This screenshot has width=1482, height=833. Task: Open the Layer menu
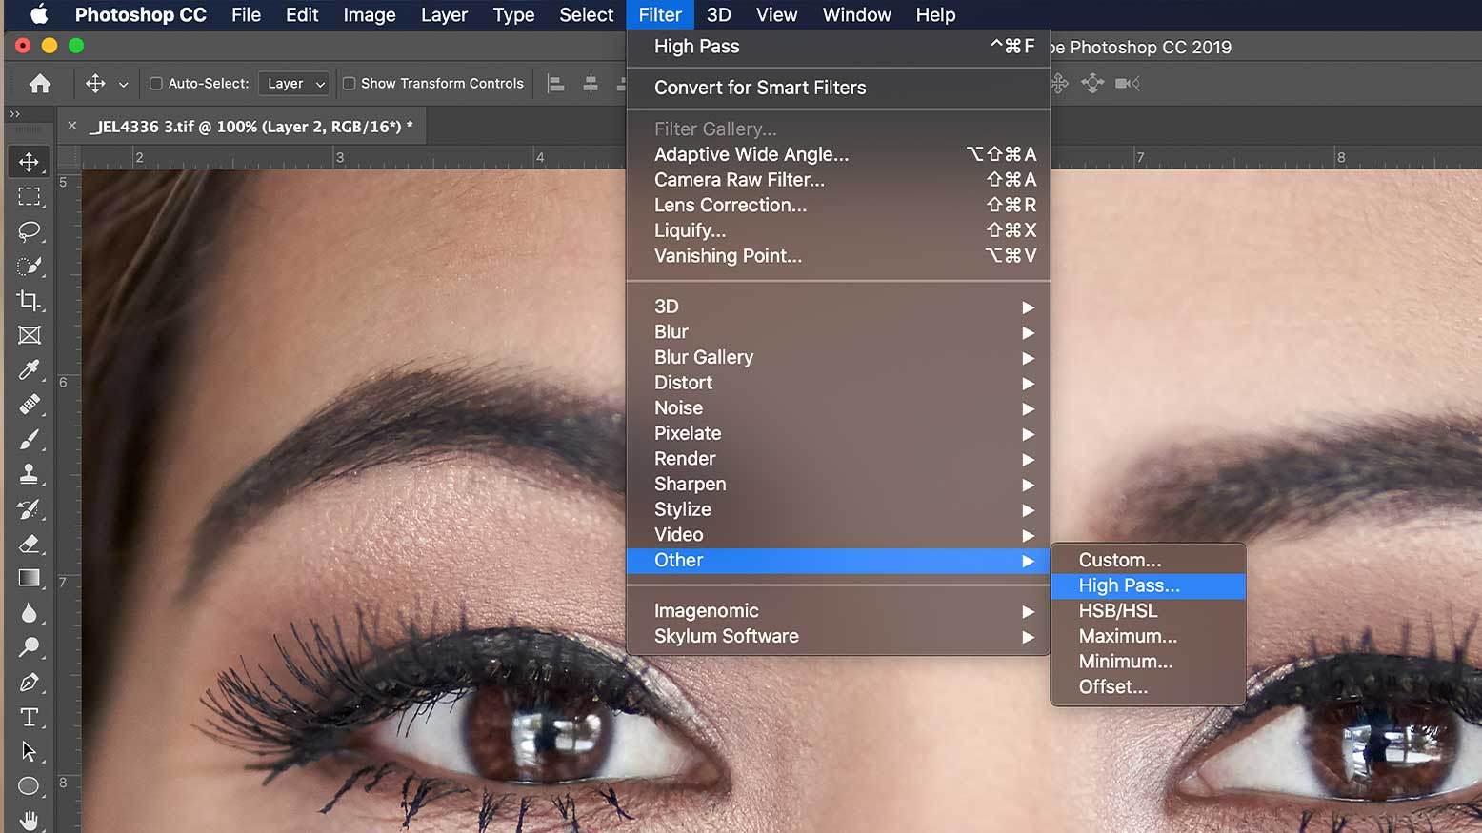coord(444,14)
